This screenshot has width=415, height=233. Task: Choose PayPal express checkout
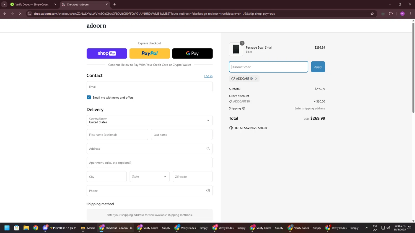point(150,54)
